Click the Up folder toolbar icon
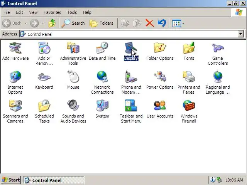The width and height of the screenshot is (247, 185). (52, 23)
